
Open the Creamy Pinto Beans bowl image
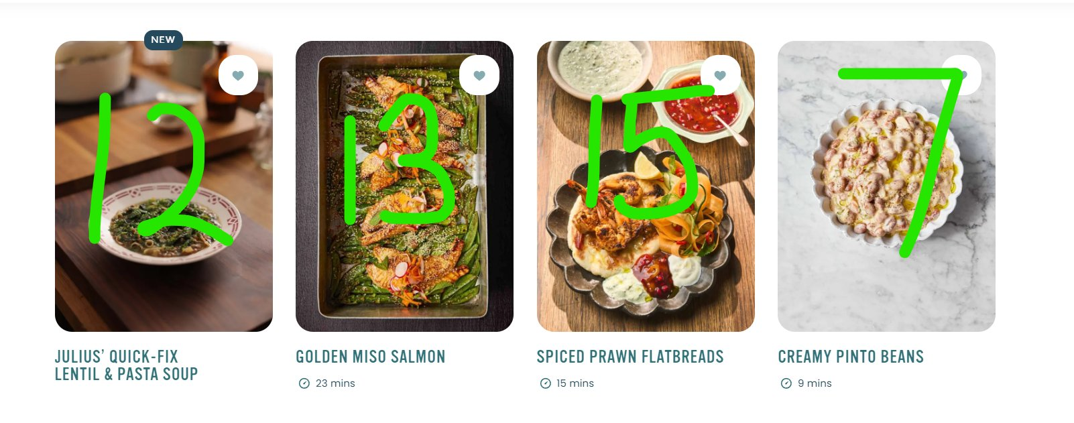pyautogui.click(x=886, y=186)
